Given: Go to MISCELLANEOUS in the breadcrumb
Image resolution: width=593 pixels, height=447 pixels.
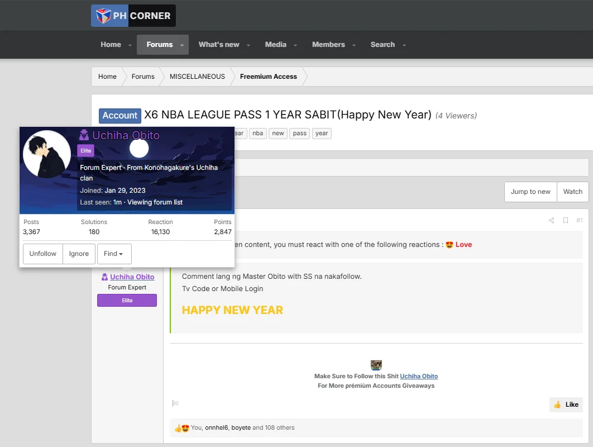Looking at the screenshot, I should 197,77.
